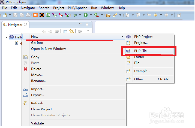Click the Open folder toolbar icon
The height and width of the screenshot is (128, 195).
point(108,15)
